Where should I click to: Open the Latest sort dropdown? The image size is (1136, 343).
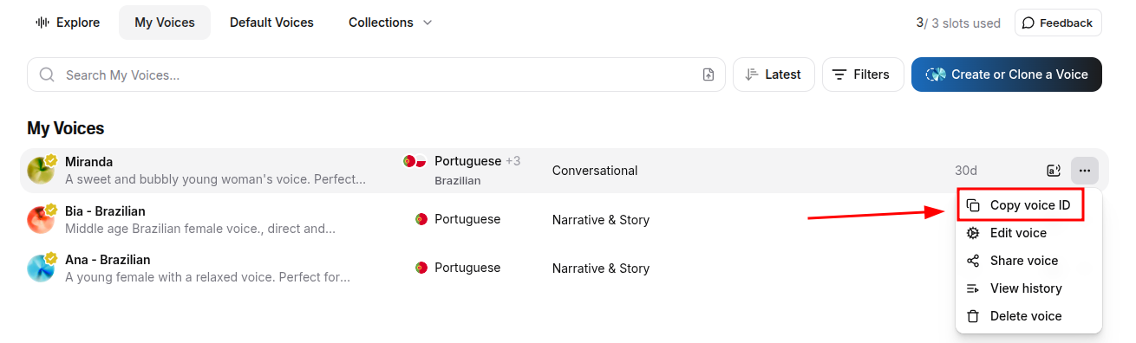pos(774,74)
